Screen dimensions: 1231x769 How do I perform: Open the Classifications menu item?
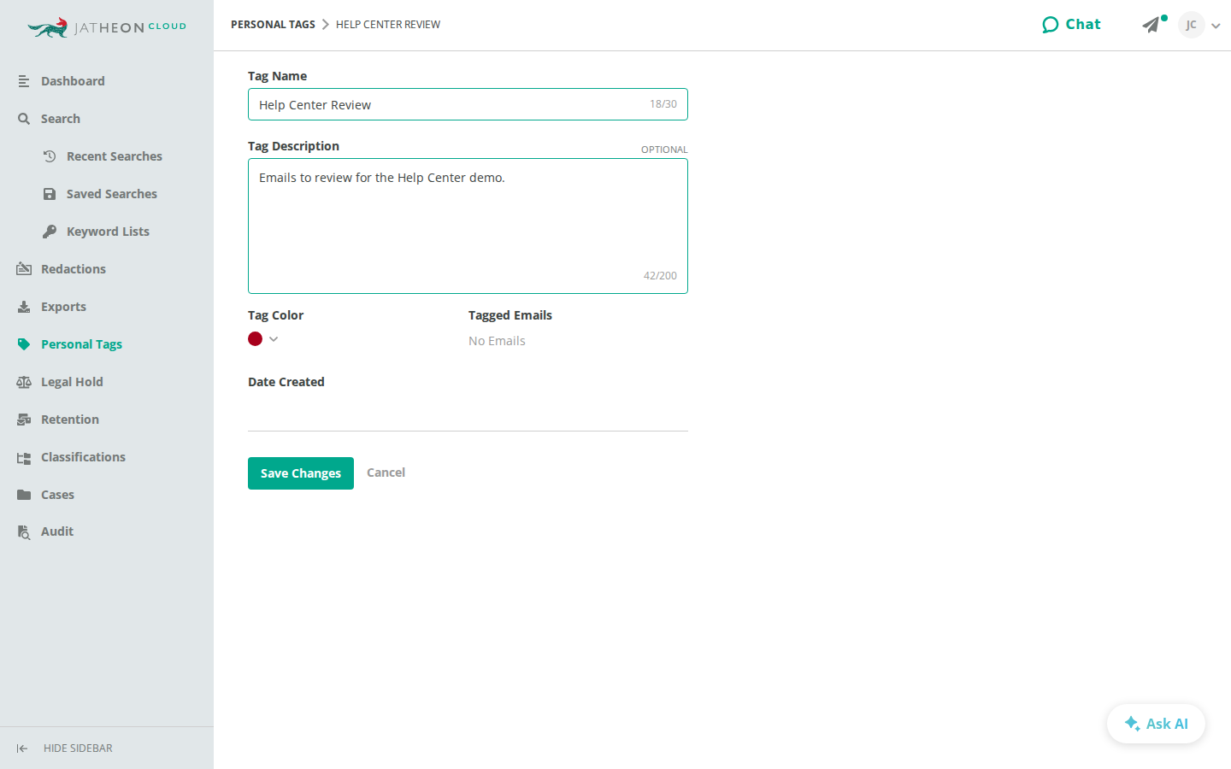83,457
